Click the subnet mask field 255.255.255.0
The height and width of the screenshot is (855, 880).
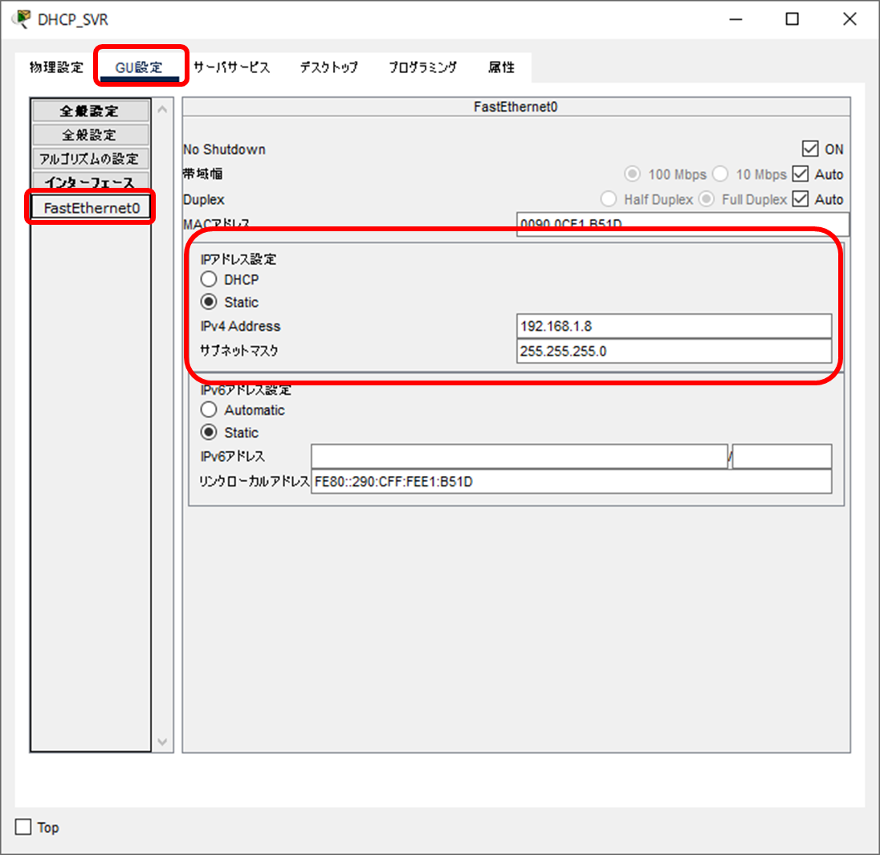tap(674, 351)
